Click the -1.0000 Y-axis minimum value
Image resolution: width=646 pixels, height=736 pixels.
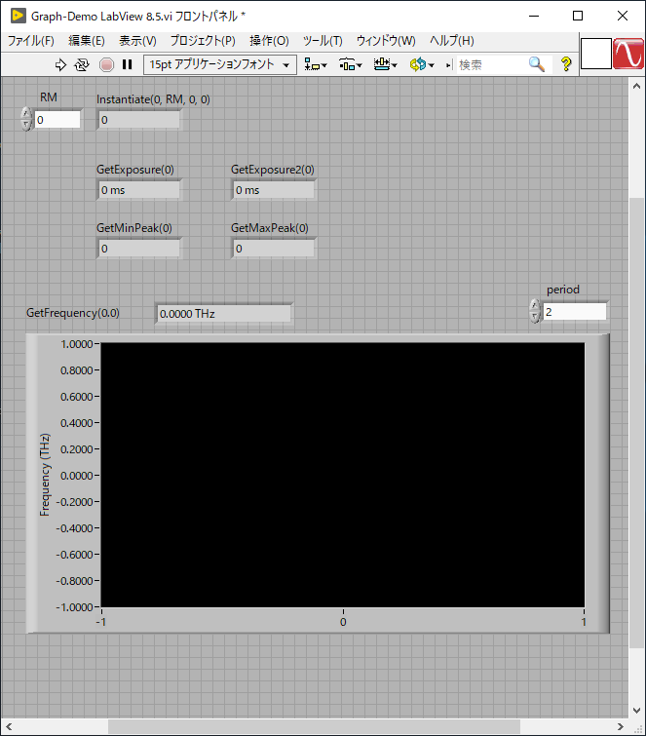click(x=74, y=607)
